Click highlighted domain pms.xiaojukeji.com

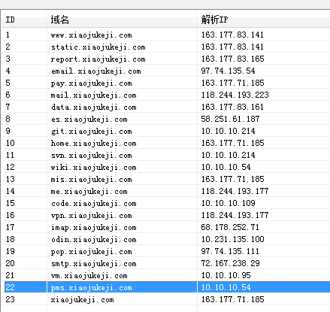click(91, 287)
